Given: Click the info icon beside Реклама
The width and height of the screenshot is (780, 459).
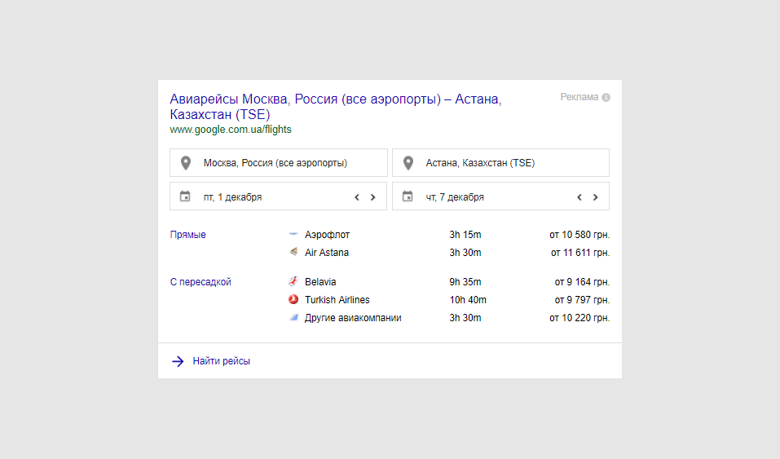Looking at the screenshot, I should pos(606,97).
